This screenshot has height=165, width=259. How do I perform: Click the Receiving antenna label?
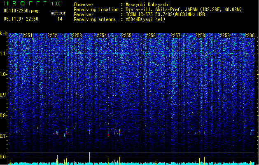95,19
